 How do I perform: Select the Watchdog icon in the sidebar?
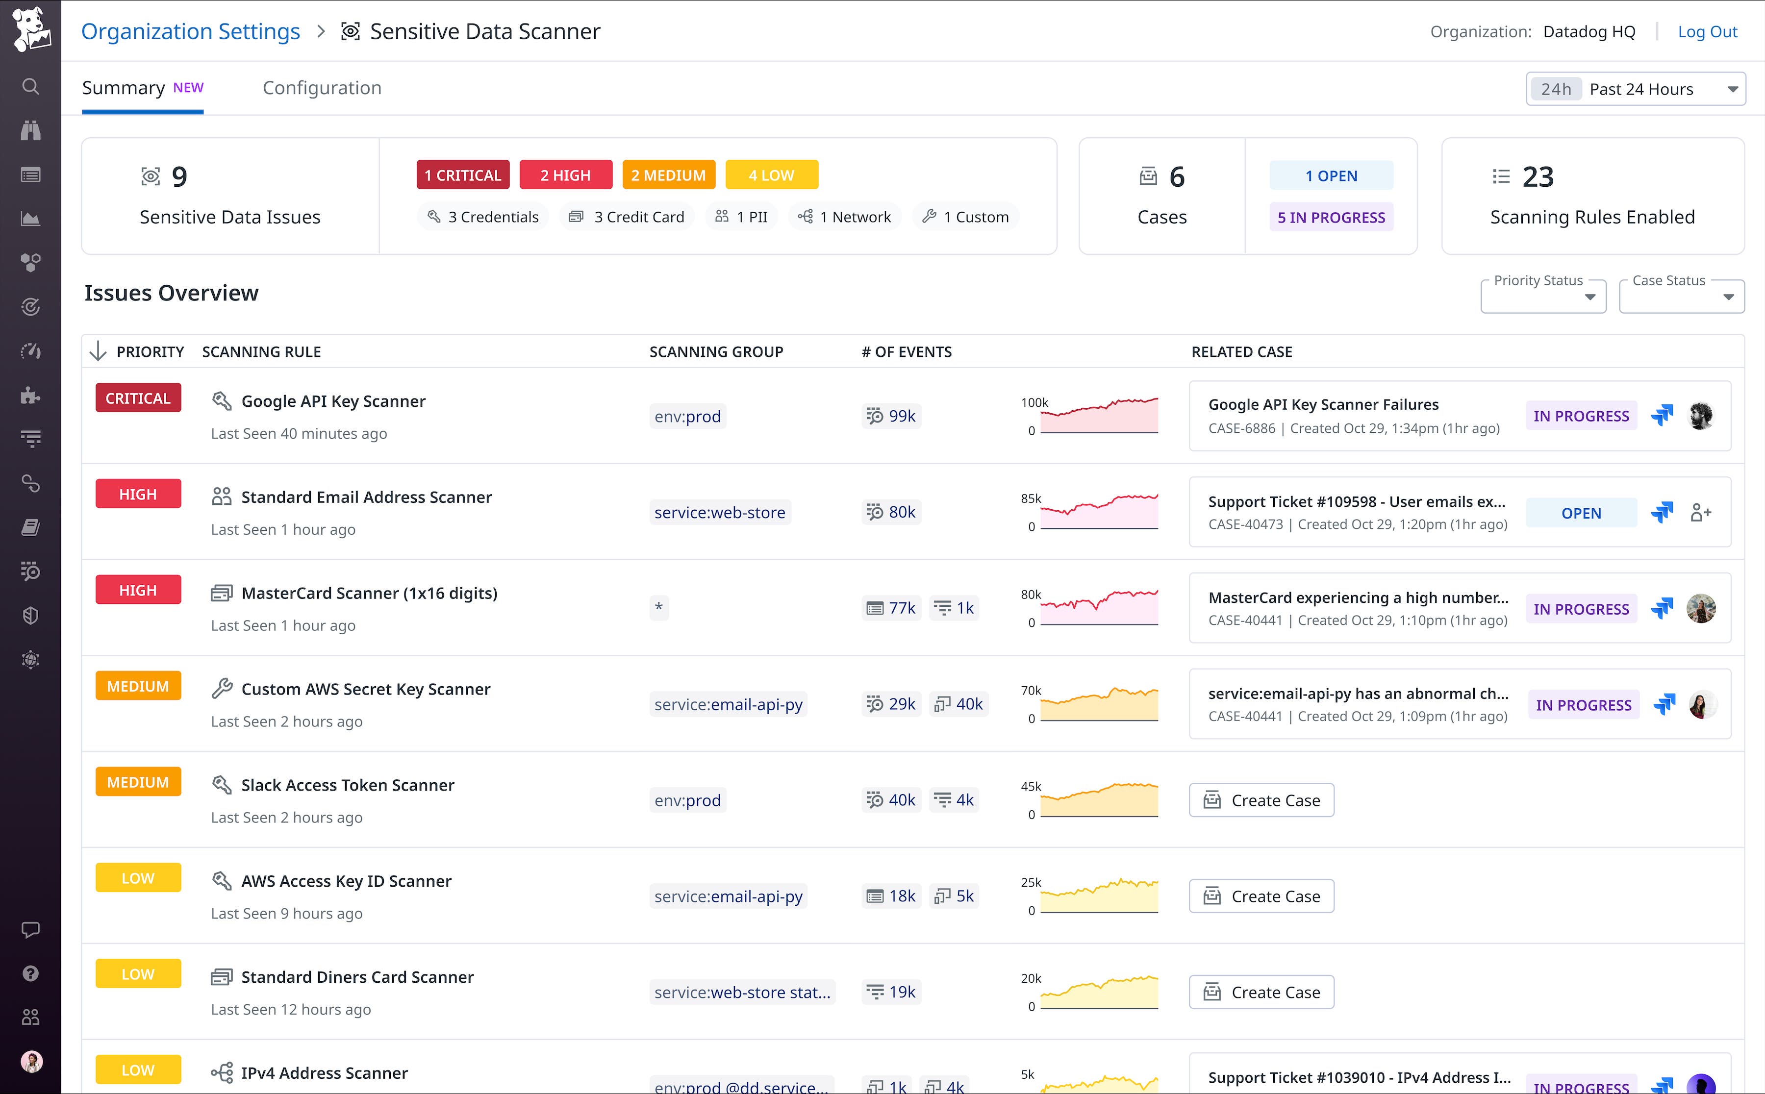pos(30,130)
